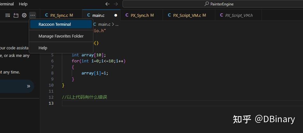This screenshot has height=133, width=303.
Task: Go forward with the right arrow
Action: tap(116, 4)
